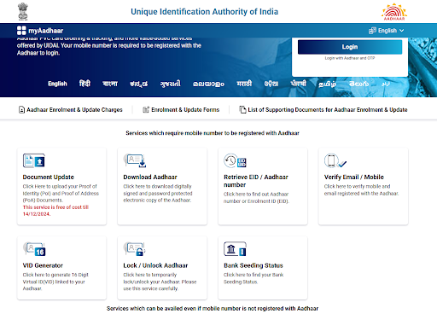Click 'Click here to find out Aadhaar' description
This screenshot has width=437, height=314.
(x=256, y=194)
